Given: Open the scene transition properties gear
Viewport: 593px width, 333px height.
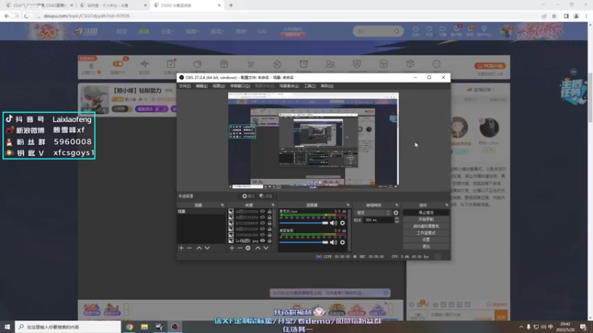Looking at the screenshot, I should [x=396, y=213].
